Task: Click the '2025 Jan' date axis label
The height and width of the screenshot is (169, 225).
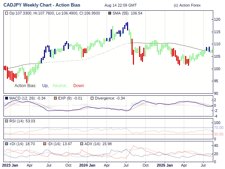Action: tap(164, 165)
